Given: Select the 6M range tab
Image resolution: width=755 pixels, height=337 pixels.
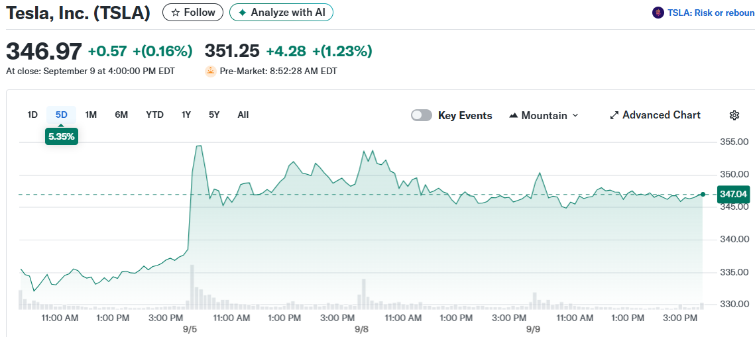Looking at the screenshot, I should (x=121, y=115).
